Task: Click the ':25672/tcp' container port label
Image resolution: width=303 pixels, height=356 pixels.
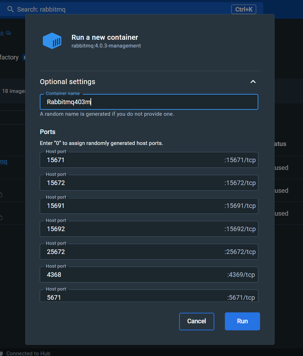Action: [x=240, y=252]
